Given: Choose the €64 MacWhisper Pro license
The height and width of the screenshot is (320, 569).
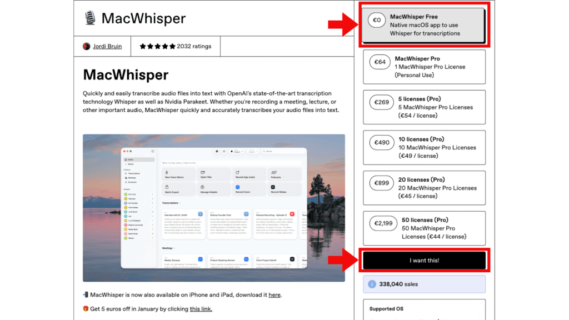Looking at the screenshot, I should tap(425, 67).
